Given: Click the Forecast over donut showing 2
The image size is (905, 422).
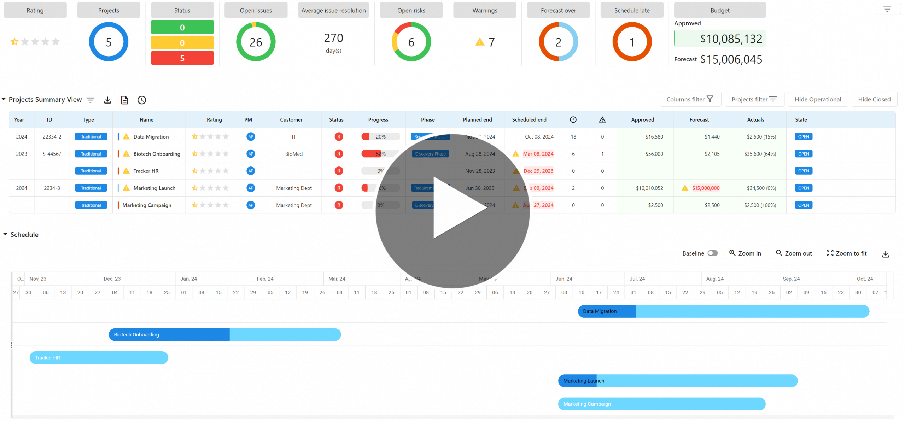Looking at the screenshot, I should (558, 42).
